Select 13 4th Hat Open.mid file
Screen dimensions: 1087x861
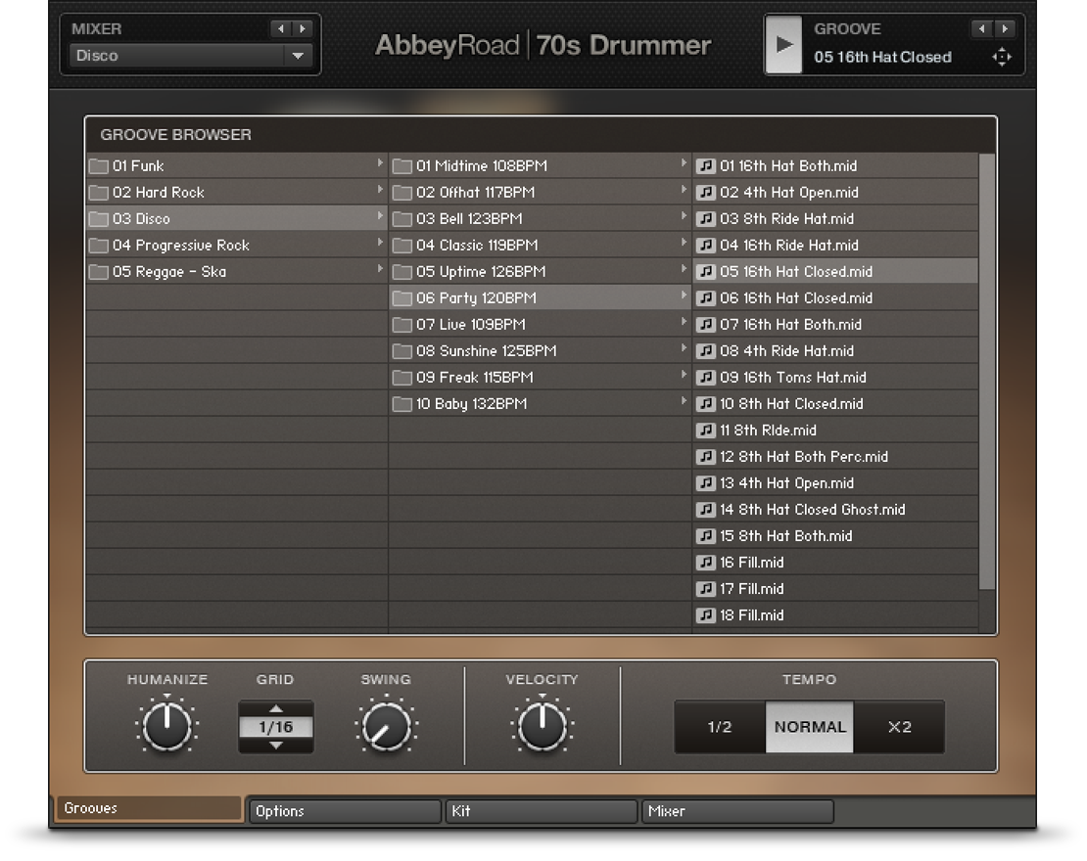835,482
